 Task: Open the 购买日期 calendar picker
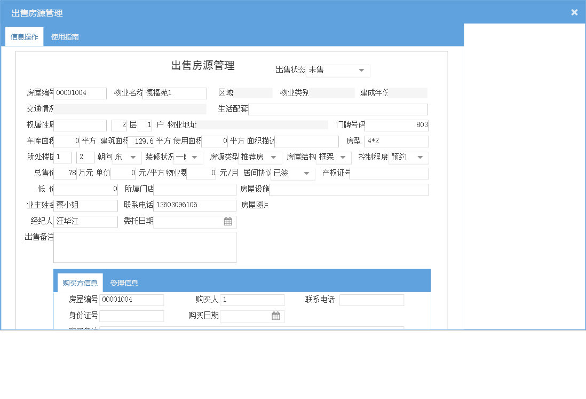click(276, 316)
